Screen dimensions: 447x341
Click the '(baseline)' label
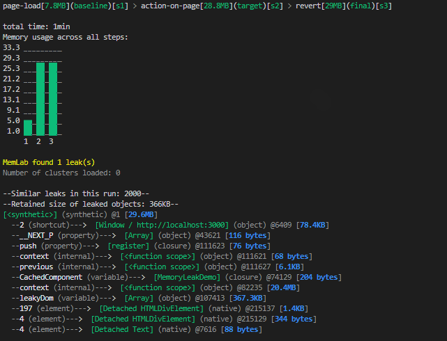click(91, 6)
